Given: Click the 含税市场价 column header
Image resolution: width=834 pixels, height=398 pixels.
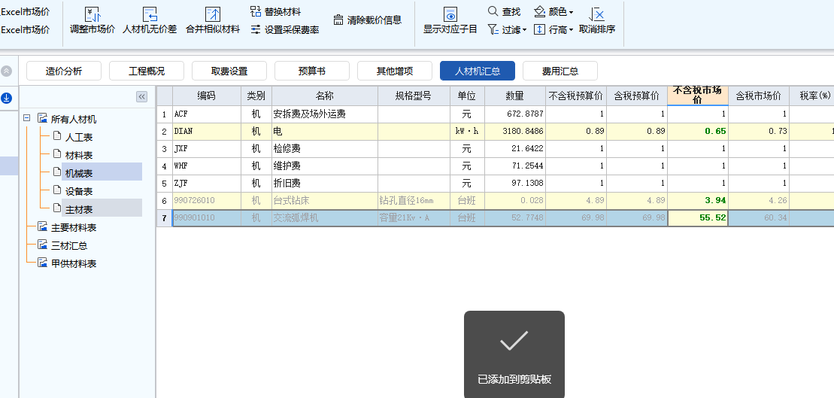Looking at the screenshot, I should [759, 96].
